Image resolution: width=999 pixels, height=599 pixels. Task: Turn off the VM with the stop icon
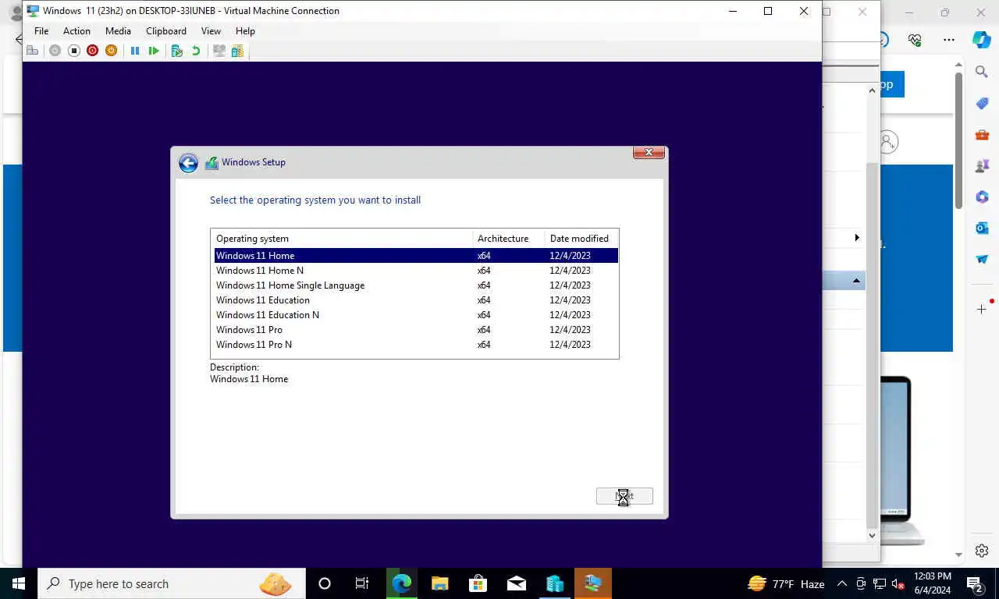[73, 51]
